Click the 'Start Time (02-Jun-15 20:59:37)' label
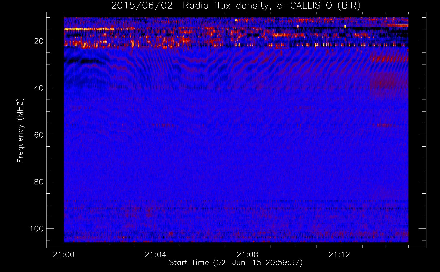This screenshot has width=440, height=272. (x=236, y=263)
